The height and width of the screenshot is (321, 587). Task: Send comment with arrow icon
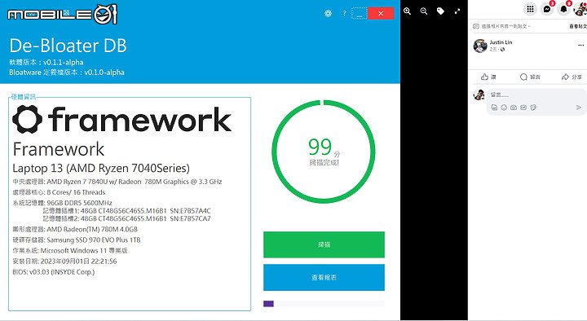coord(579,108)
